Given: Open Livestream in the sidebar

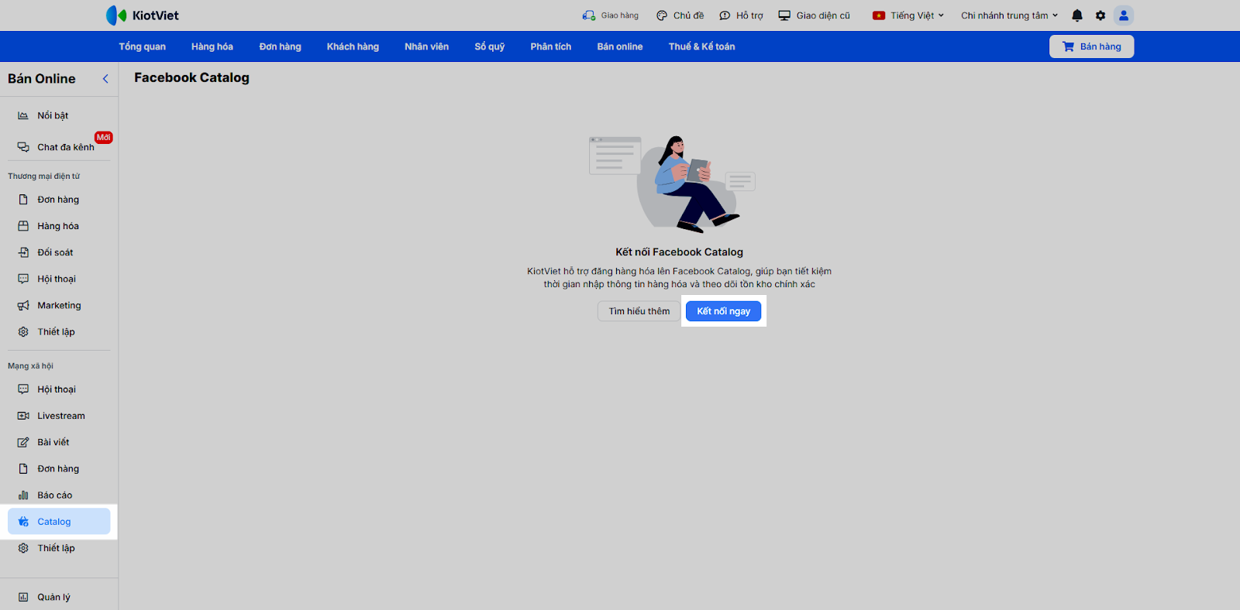Looking at the screenshot, I should (59, 416).
